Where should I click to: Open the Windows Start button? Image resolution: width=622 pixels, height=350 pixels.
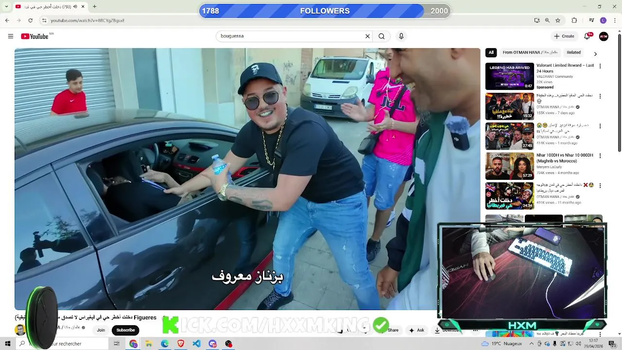7,344
